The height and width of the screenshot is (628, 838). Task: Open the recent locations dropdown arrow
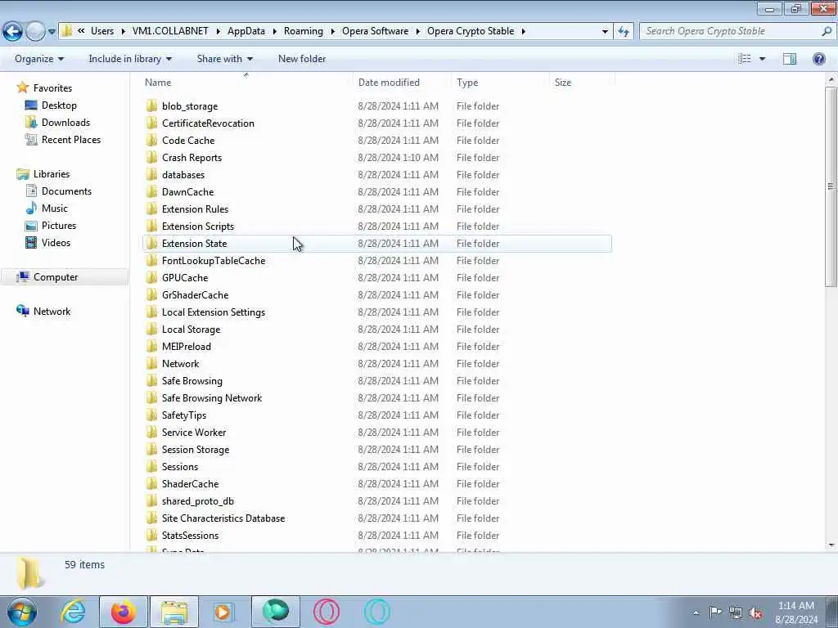pyautogui.click(x=52, y=32)
